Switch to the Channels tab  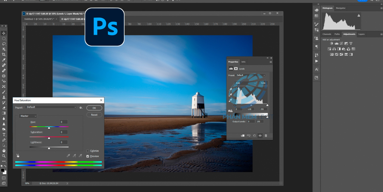coord(327,34)
